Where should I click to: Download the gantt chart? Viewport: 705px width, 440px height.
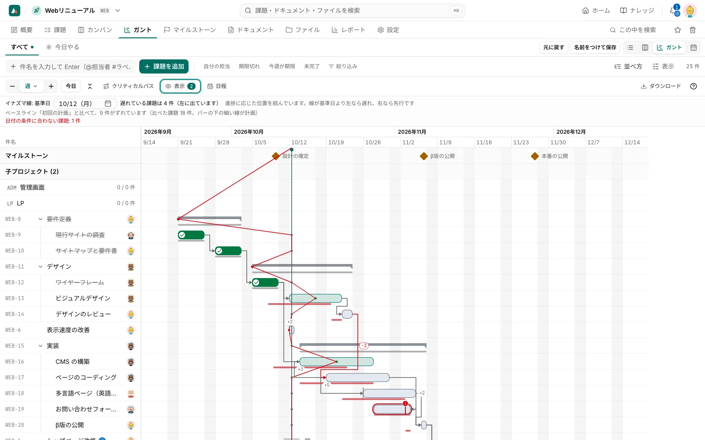point(660,86)
